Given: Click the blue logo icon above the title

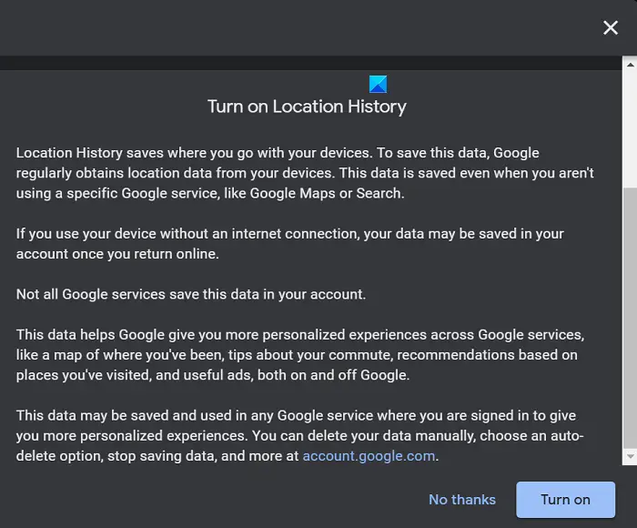Looking at the screenshot, I should [x=378, y=85].
